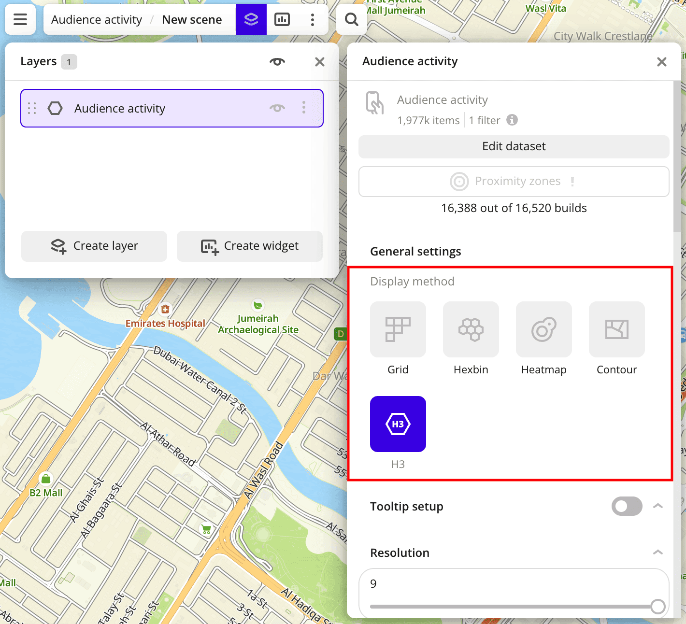
Task: Collapse the Tooltip setup section
Action: [657, 506]
